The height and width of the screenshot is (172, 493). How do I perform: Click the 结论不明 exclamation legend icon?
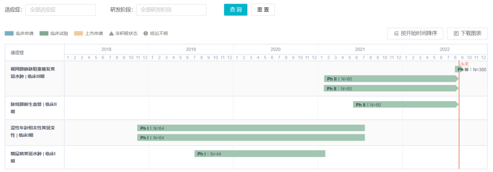146,34
